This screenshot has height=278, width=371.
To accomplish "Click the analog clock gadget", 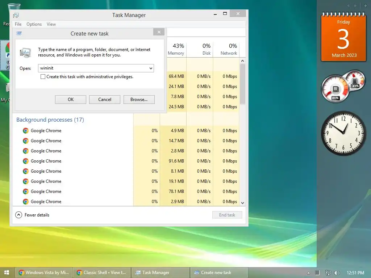I will tap(343, 133).
